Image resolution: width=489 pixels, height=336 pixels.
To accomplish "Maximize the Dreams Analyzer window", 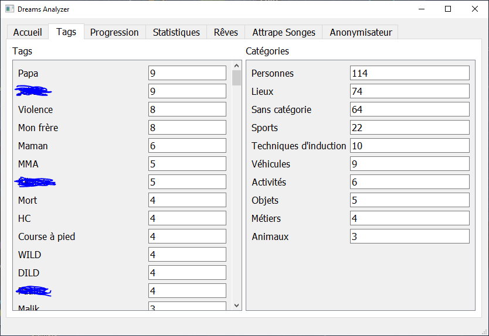I will click(448, 9).
